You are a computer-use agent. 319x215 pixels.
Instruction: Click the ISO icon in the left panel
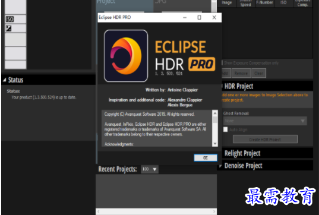coord(10,20)
